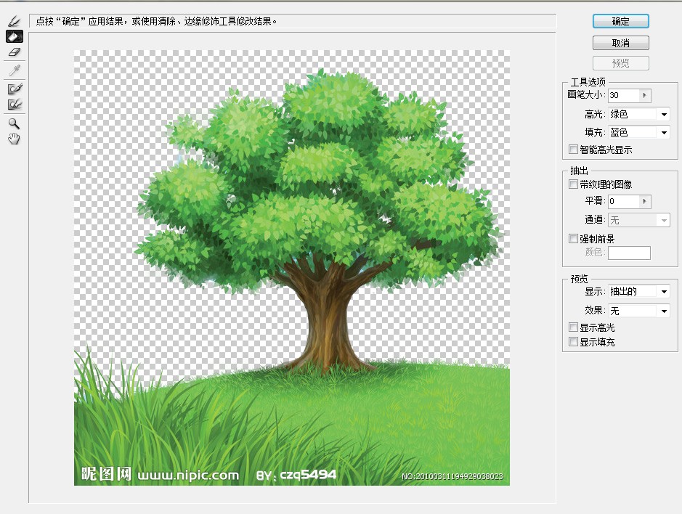This screenshot has width=682, height=514.
Task: Select the Edge Highlighter tool
Action: 15,22
